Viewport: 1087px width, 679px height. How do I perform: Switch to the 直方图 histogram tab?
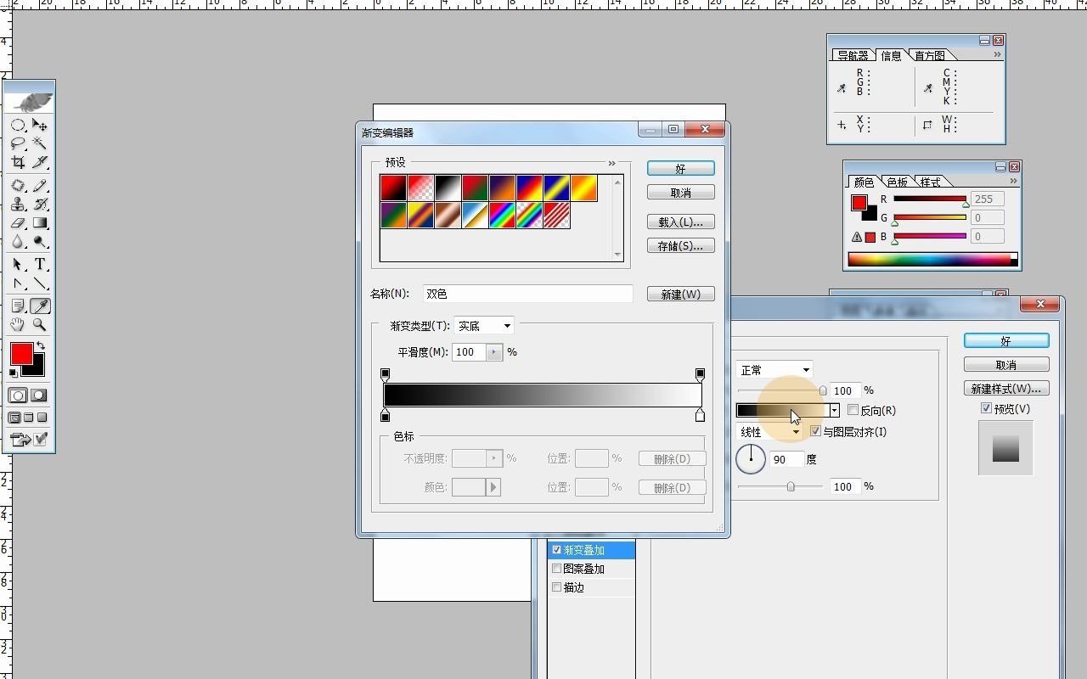pyautogui.click(x=930, y=56)
